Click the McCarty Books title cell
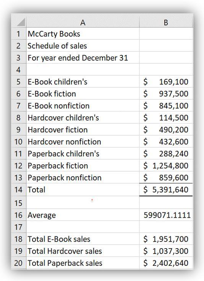 pyautogui.click(x=83, y=34)
